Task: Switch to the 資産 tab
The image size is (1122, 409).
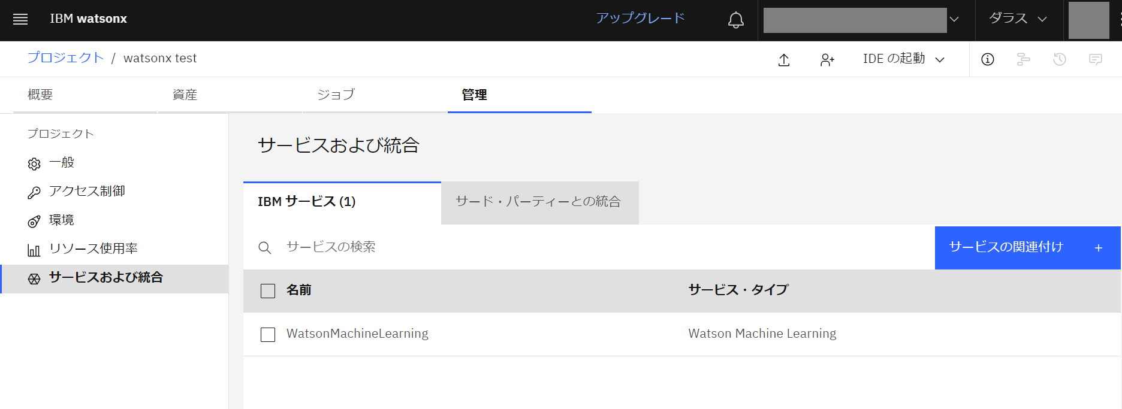Action: pos(185,95)
